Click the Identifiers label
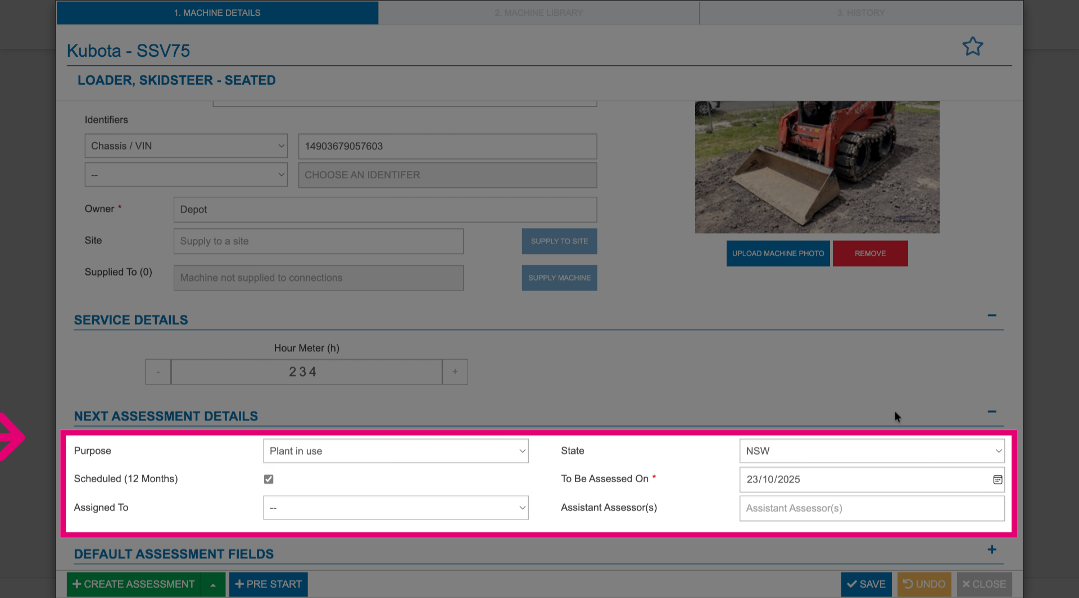The width and height of the screenshot is (1079, 598). click(106, 120)
